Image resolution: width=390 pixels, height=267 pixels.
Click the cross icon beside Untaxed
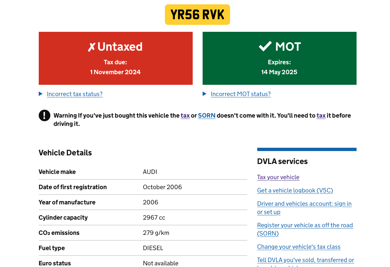[x=91, y=47]
